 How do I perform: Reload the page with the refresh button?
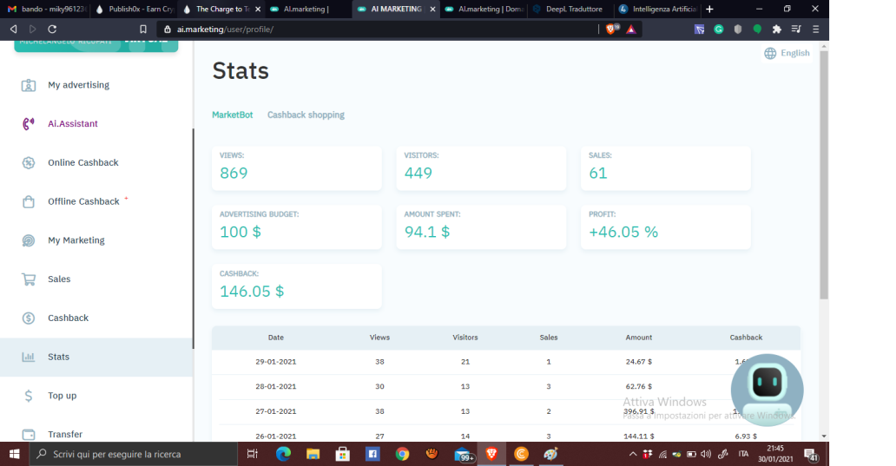coord(52,30)
